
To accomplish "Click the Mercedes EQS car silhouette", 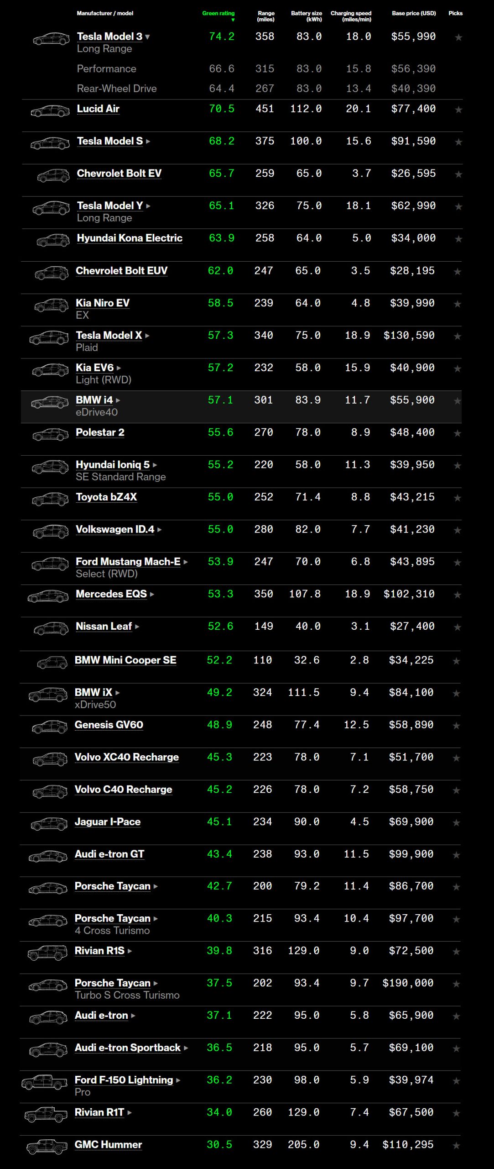I will pyautogui.click(x=48, y=596).
